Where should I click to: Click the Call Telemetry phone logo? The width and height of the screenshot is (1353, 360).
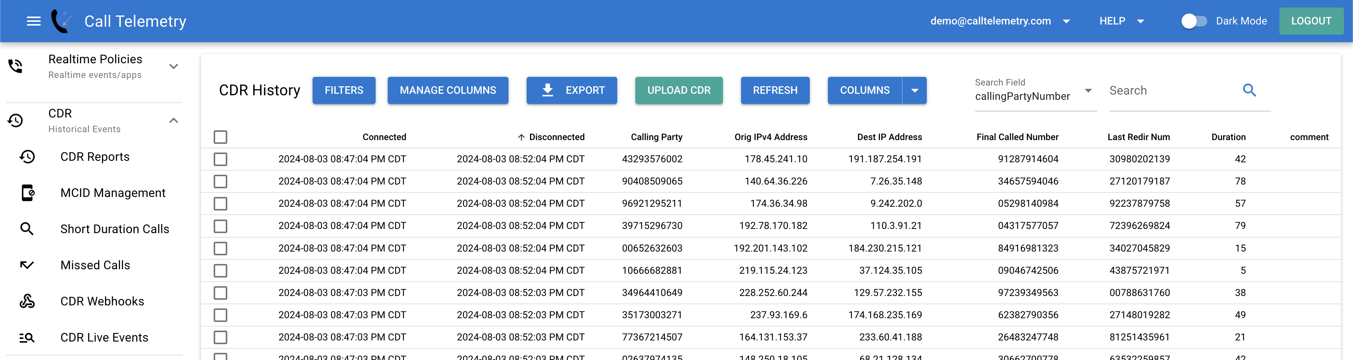pos(62,21)
